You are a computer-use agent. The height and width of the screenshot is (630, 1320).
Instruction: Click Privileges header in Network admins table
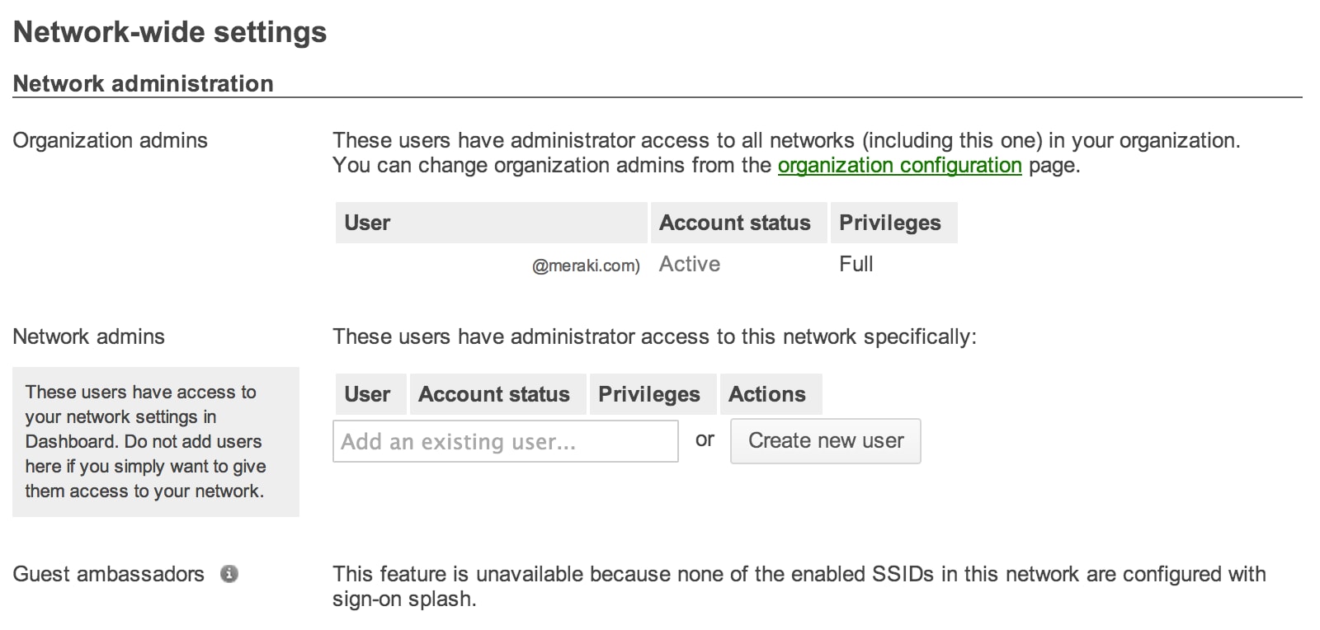point(653,394)
